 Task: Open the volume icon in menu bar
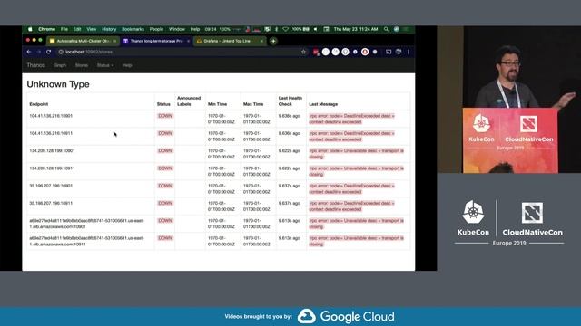point(316,29)
